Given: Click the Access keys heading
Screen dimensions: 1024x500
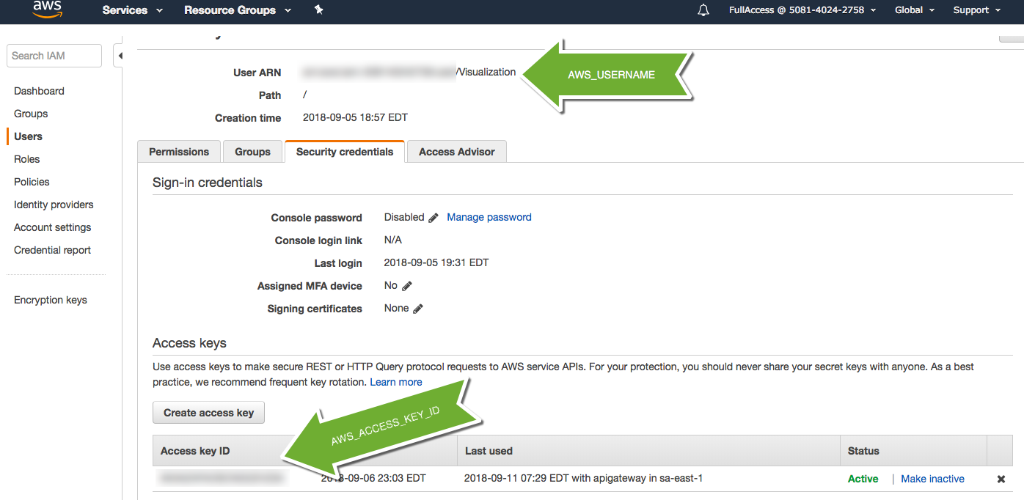Looking at the screenshot, I should (189, 343).
